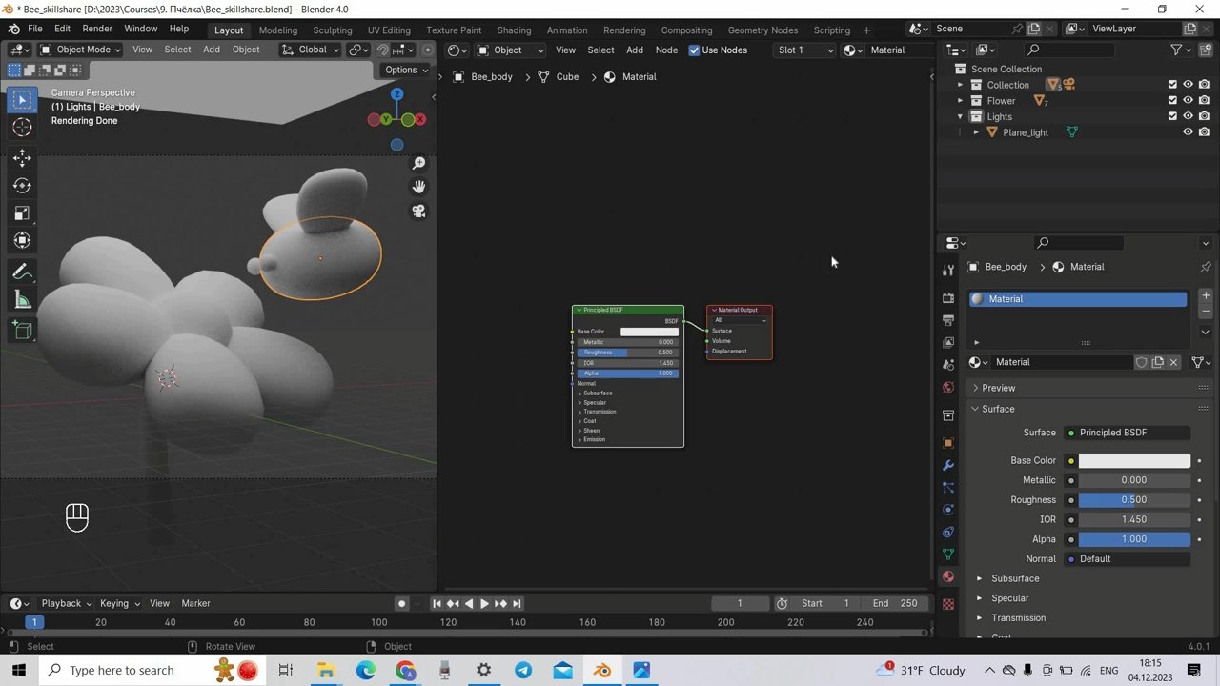Disable the Use Nodes checkbox
The width and height of the screenshot is (1220, 686).
(694, 50)
